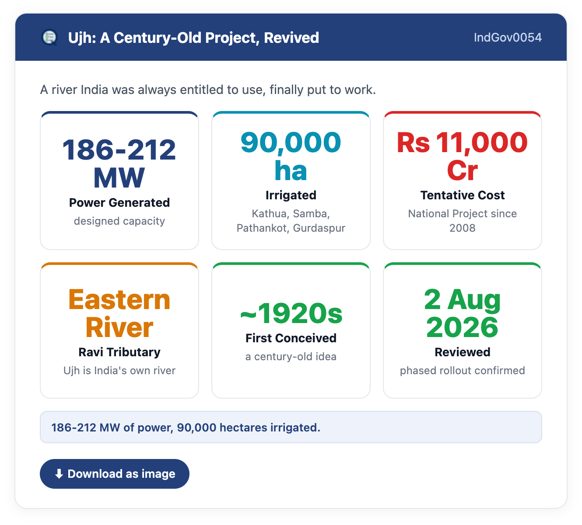
Task: Click the Ujh is India's own river caption
Action: coord(119,371)
